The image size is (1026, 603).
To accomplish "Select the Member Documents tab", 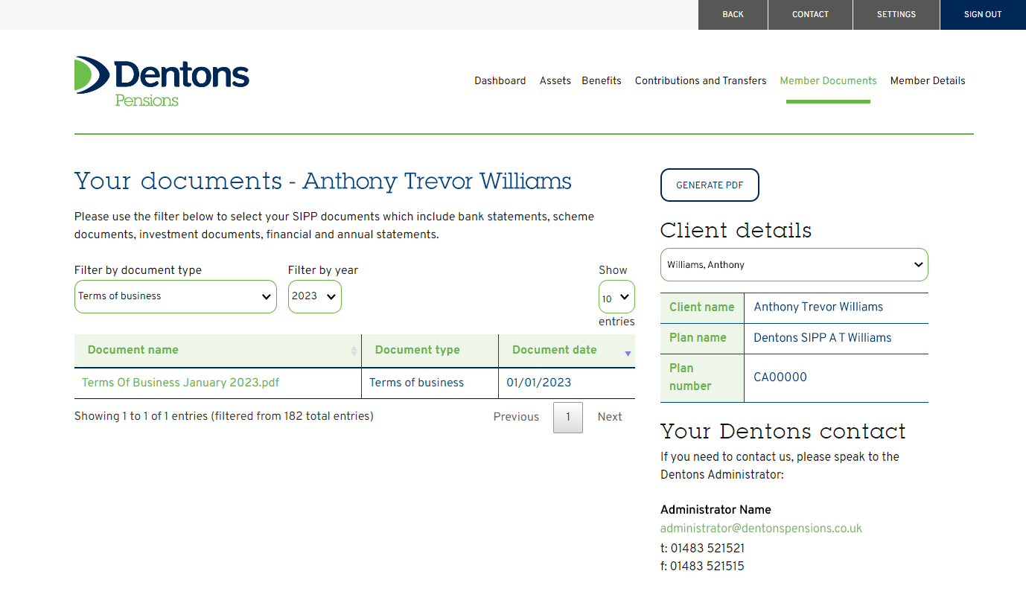I will tap(829, 80).
